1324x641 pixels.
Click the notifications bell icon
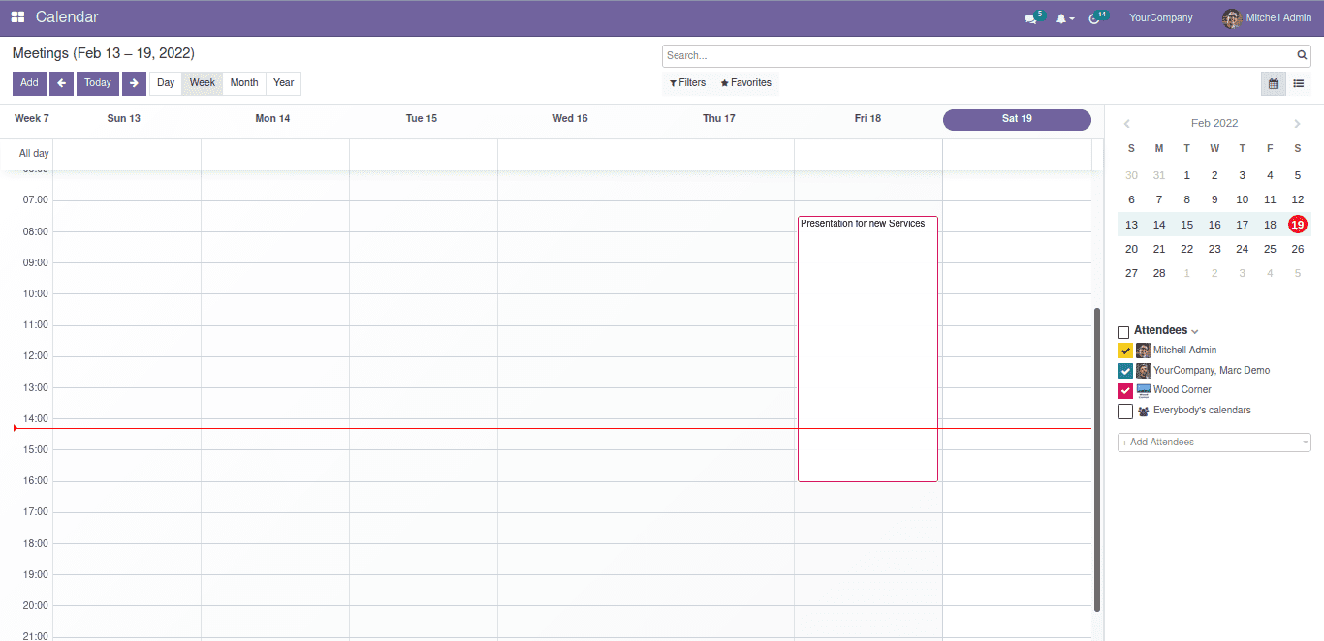[1062, 18]
